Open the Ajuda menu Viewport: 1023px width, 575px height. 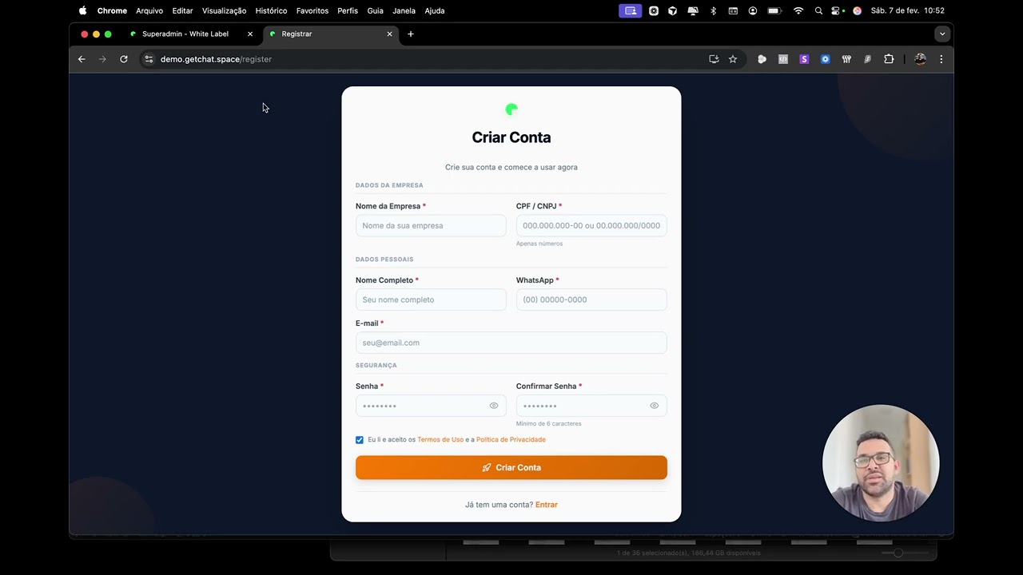tap(435, 10)
